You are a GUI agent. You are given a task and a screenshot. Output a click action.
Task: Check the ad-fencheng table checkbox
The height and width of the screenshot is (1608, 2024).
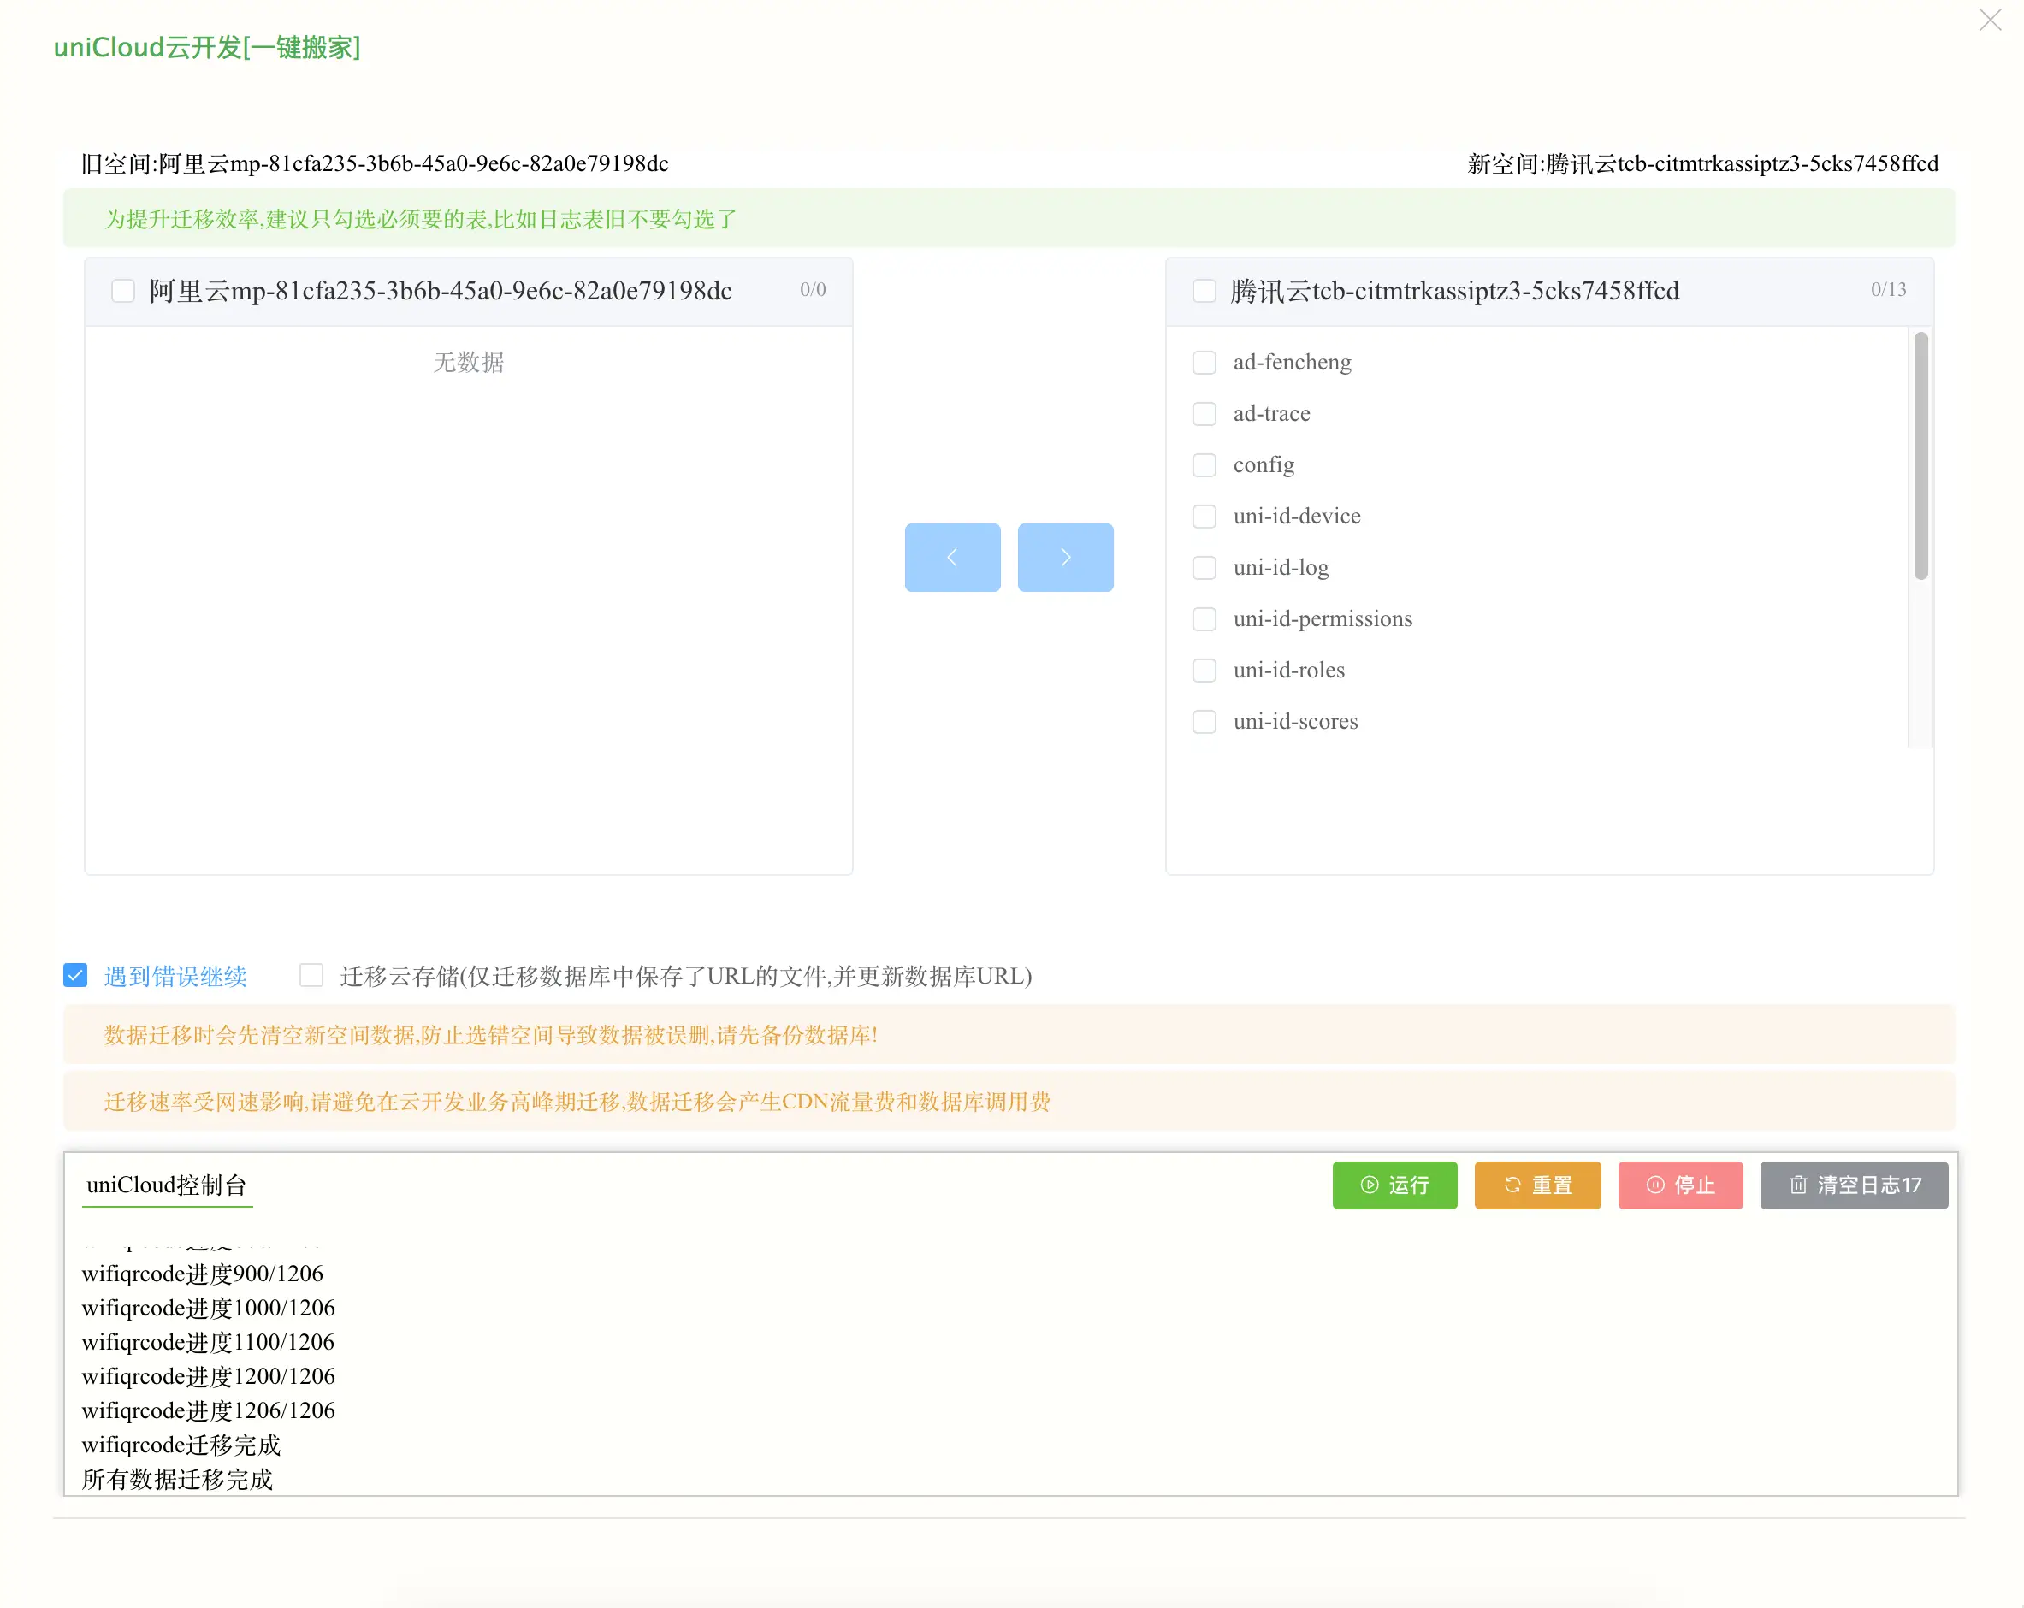click(1204, 363)
